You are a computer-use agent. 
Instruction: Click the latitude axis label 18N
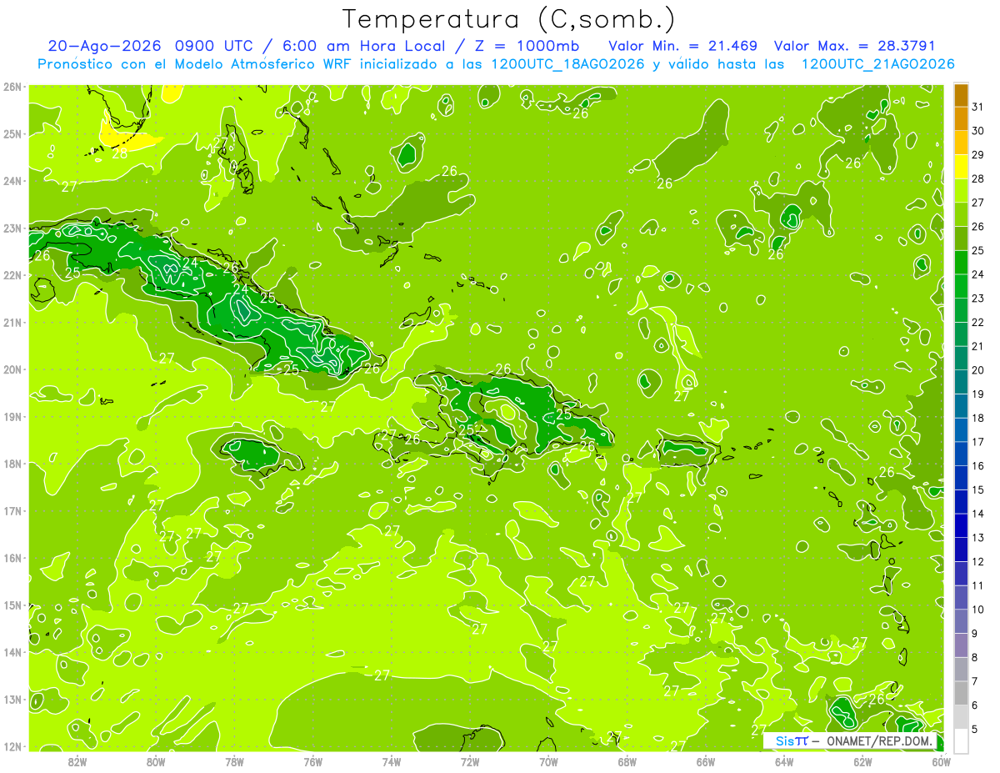[x=12, y=464]
